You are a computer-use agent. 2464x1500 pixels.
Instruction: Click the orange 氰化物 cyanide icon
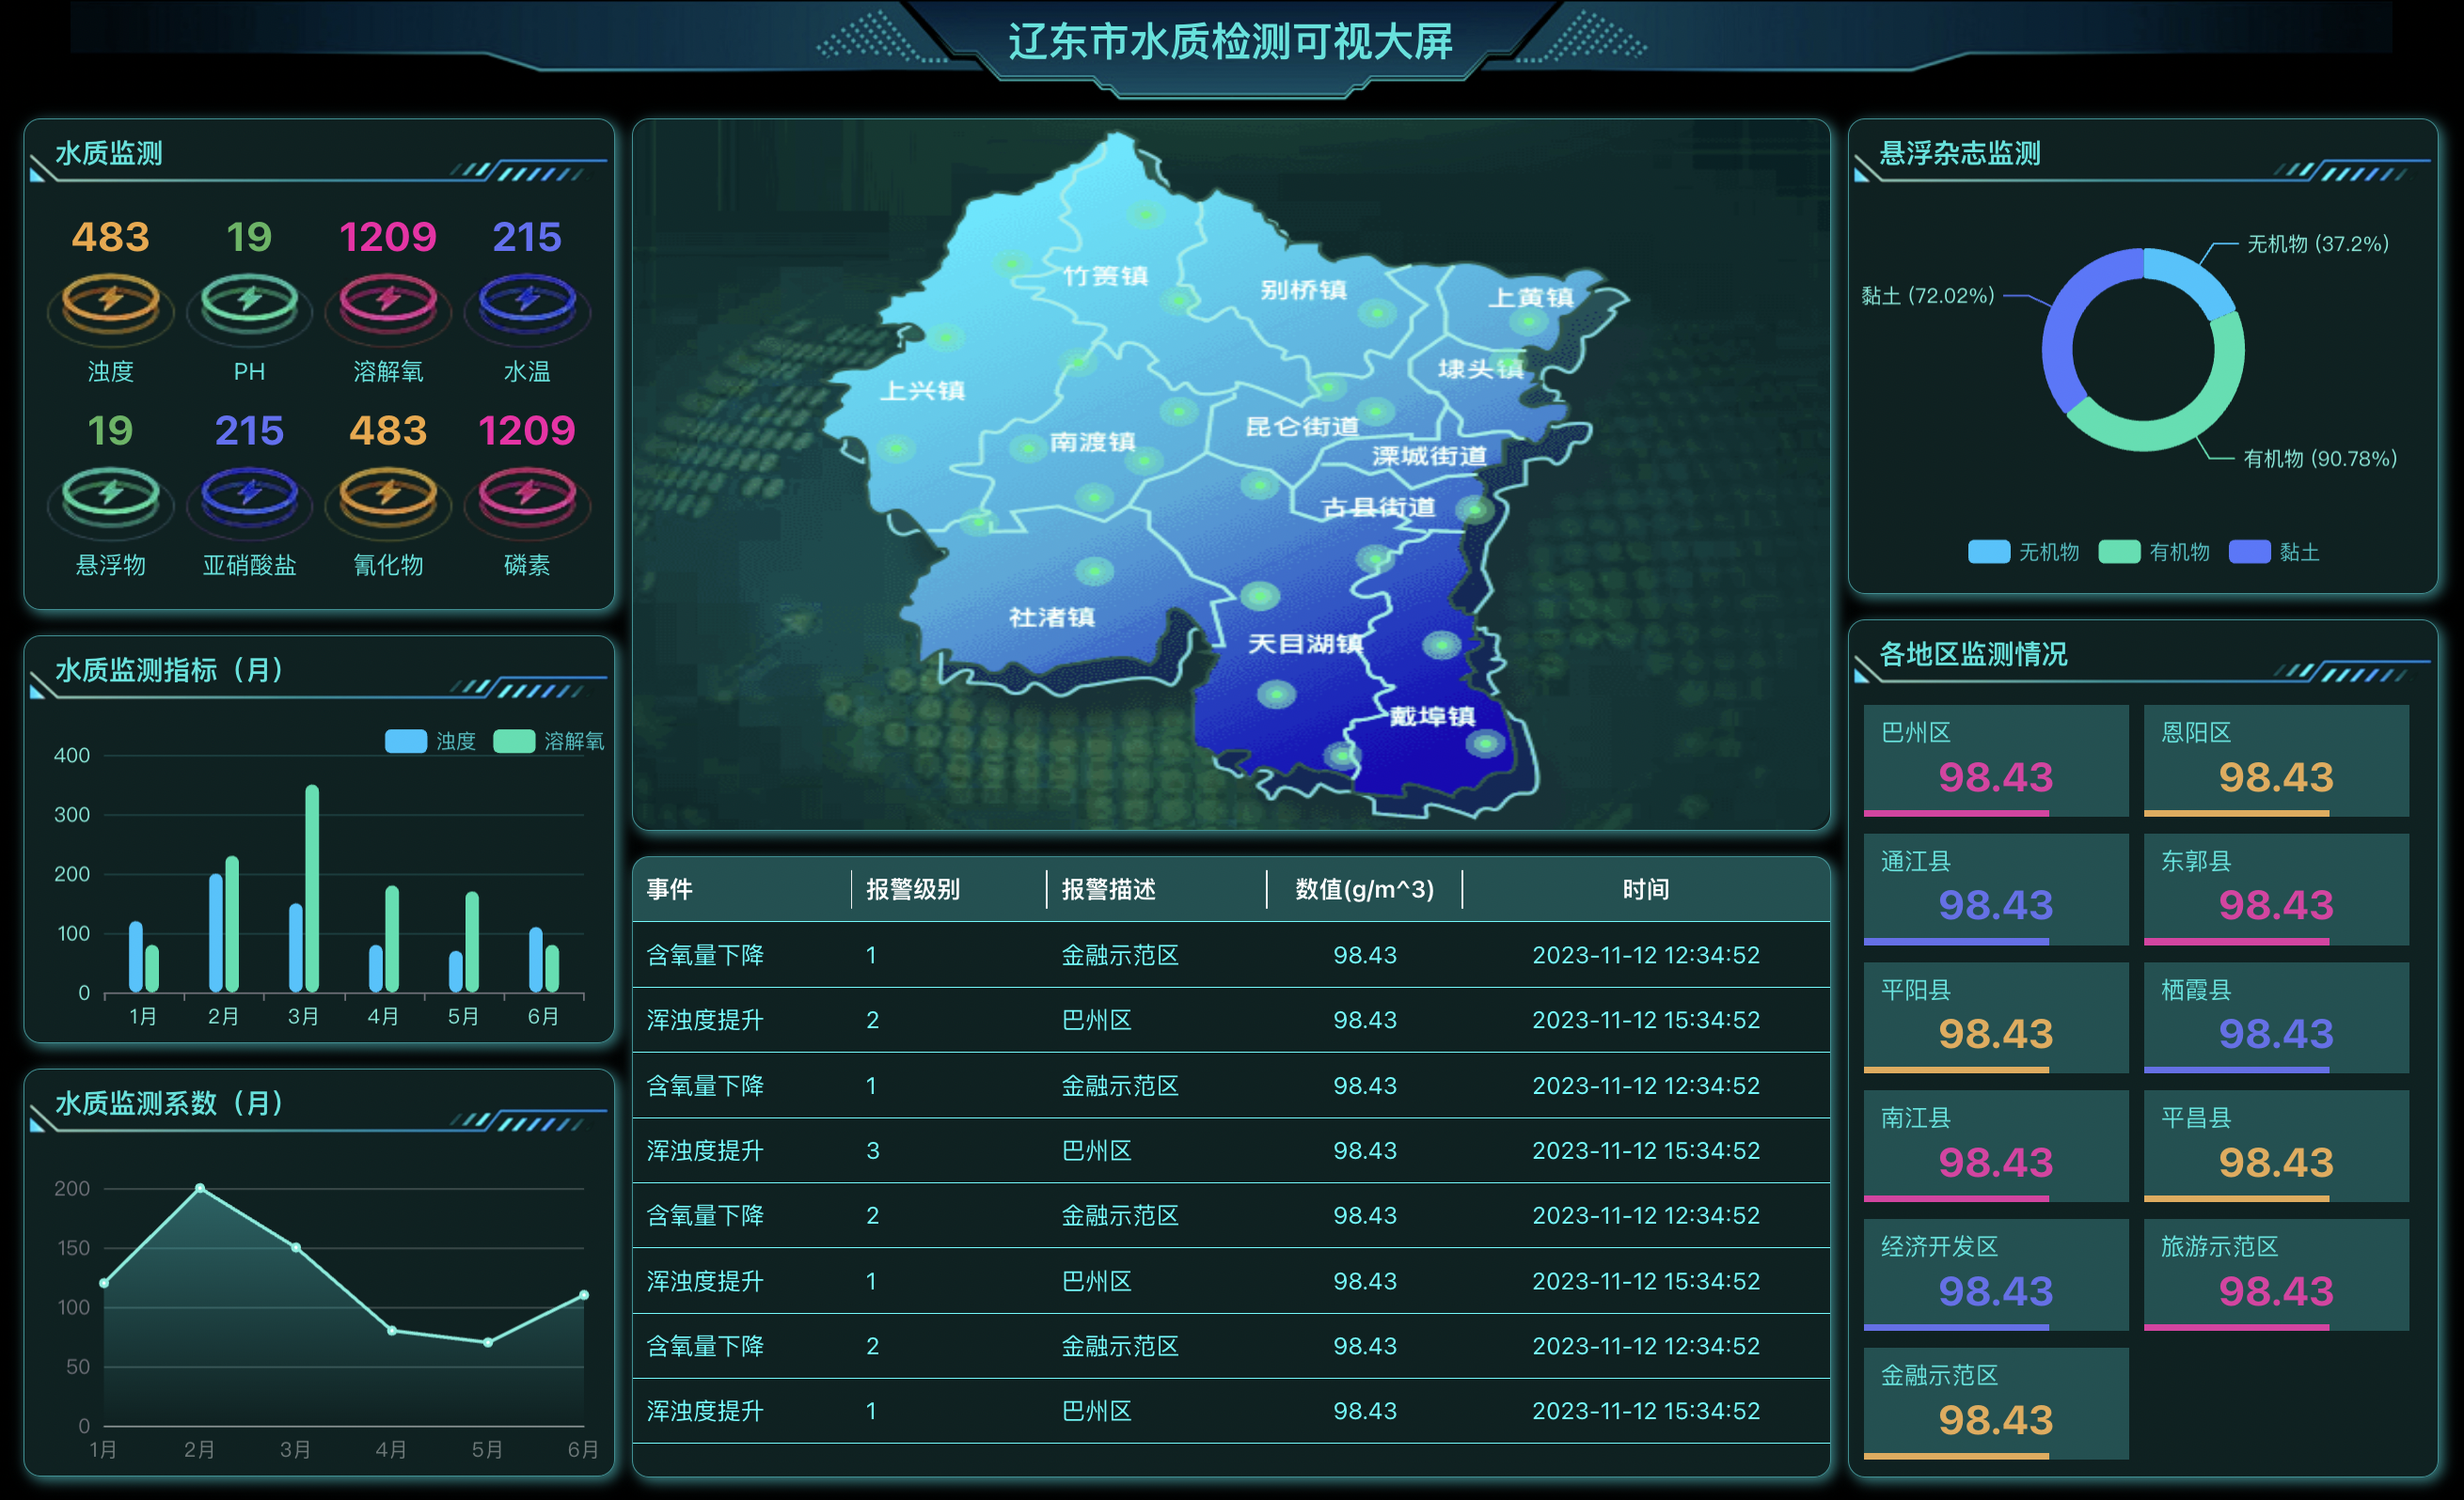[388, 494]
